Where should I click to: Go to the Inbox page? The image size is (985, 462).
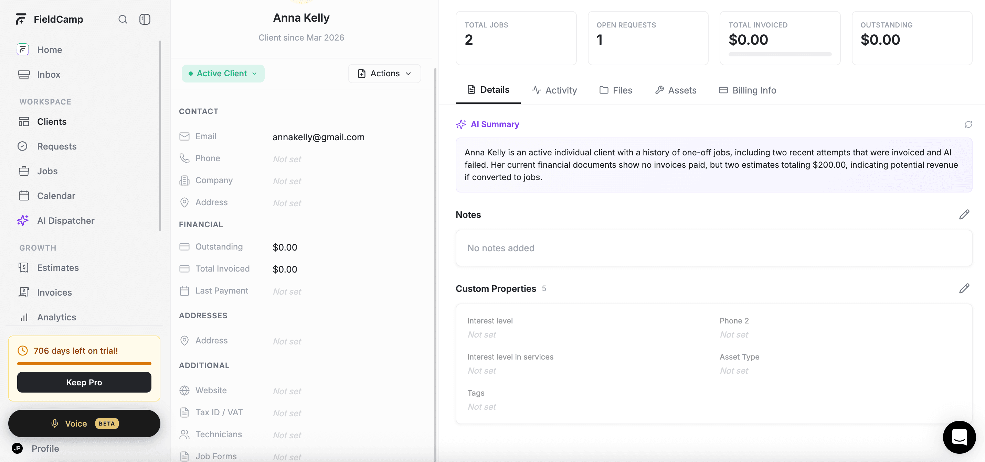(x=49, y=75)
